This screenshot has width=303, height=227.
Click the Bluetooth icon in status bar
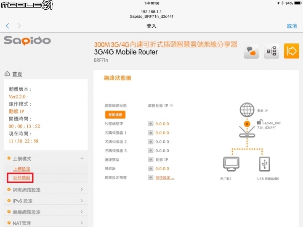point(282,3)
